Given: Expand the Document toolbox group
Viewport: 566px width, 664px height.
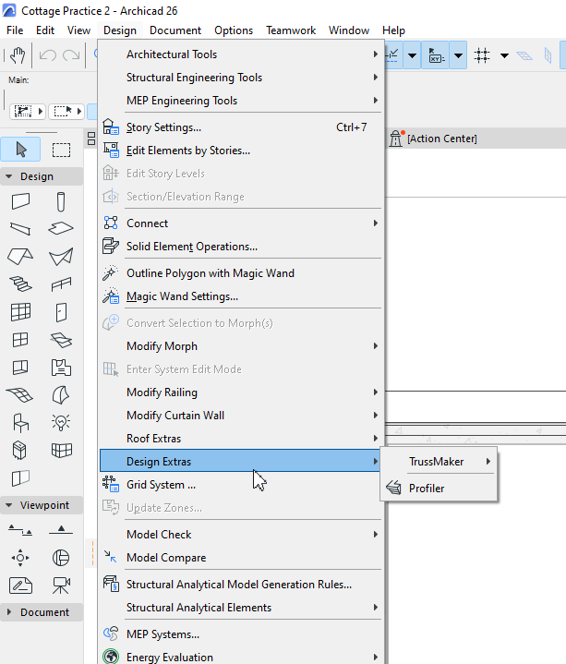Looking at the screenshot, I should (x=9, y=612).
